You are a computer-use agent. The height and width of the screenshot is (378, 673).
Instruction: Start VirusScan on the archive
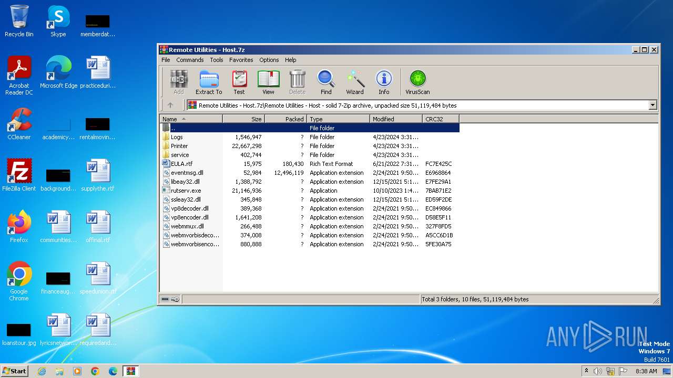click(417, 82)
